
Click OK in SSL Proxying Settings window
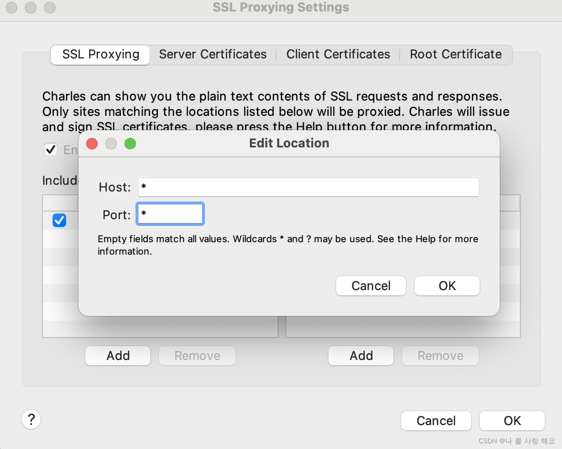click(x=512, y=421)
